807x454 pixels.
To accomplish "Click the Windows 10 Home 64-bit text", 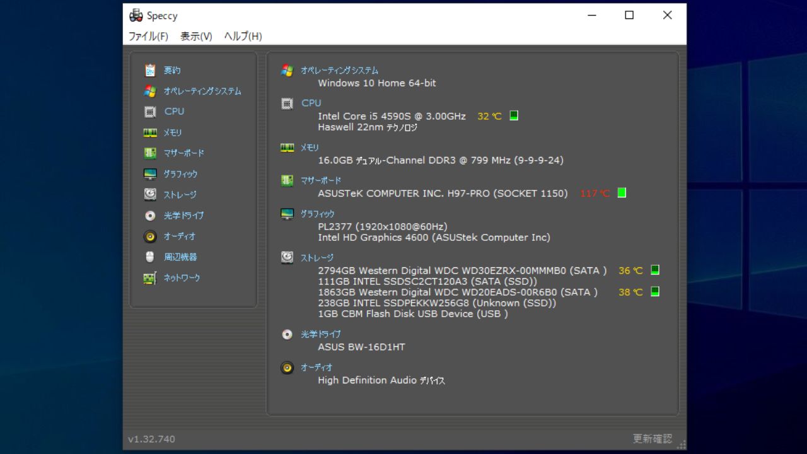I will [376, 83].
